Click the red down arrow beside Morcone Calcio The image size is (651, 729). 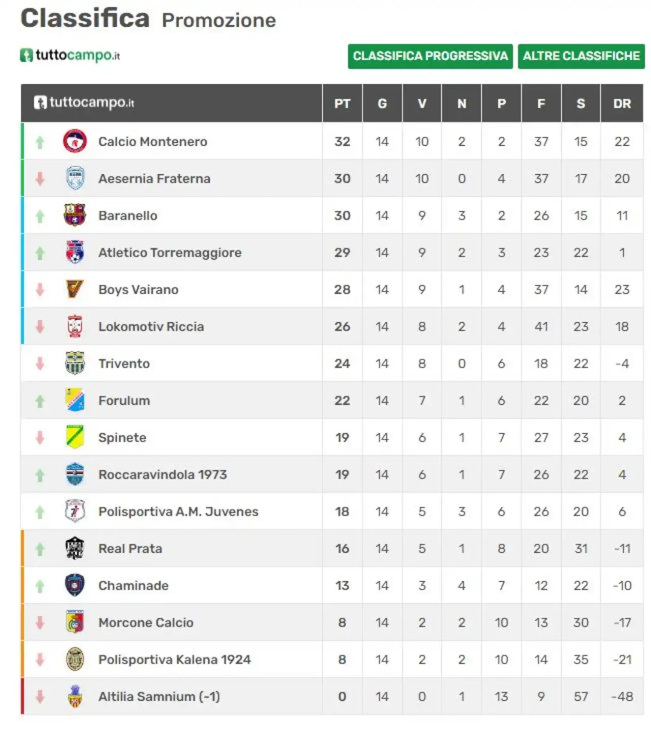[x=40, y=623]
